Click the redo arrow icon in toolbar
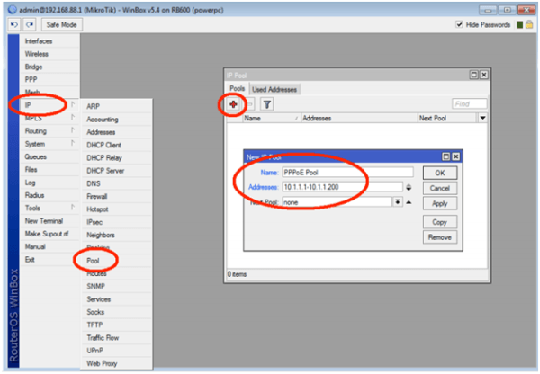Screen dimensions: 540x374 point(30,24)
